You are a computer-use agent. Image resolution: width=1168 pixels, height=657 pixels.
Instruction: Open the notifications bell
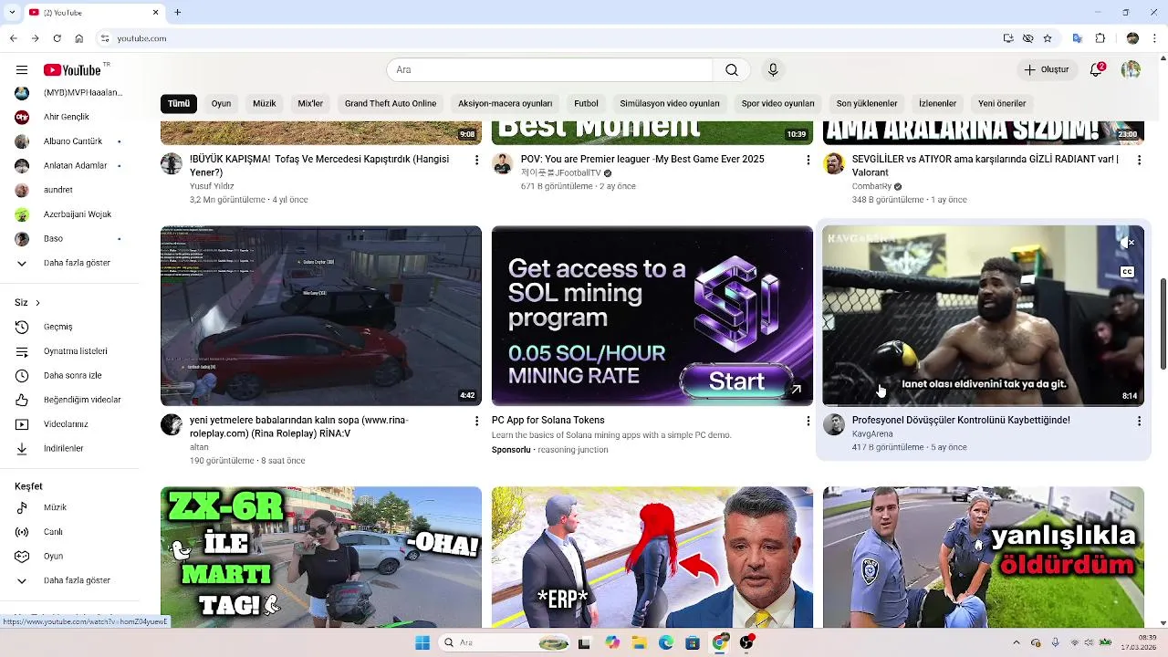[1097, 69]
